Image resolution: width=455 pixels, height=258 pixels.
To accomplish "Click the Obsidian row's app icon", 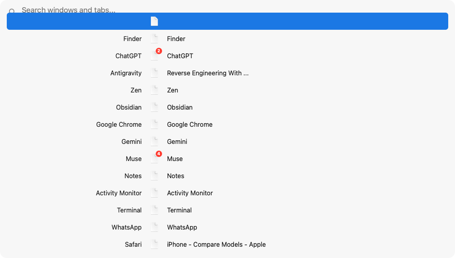I will 154,107.
